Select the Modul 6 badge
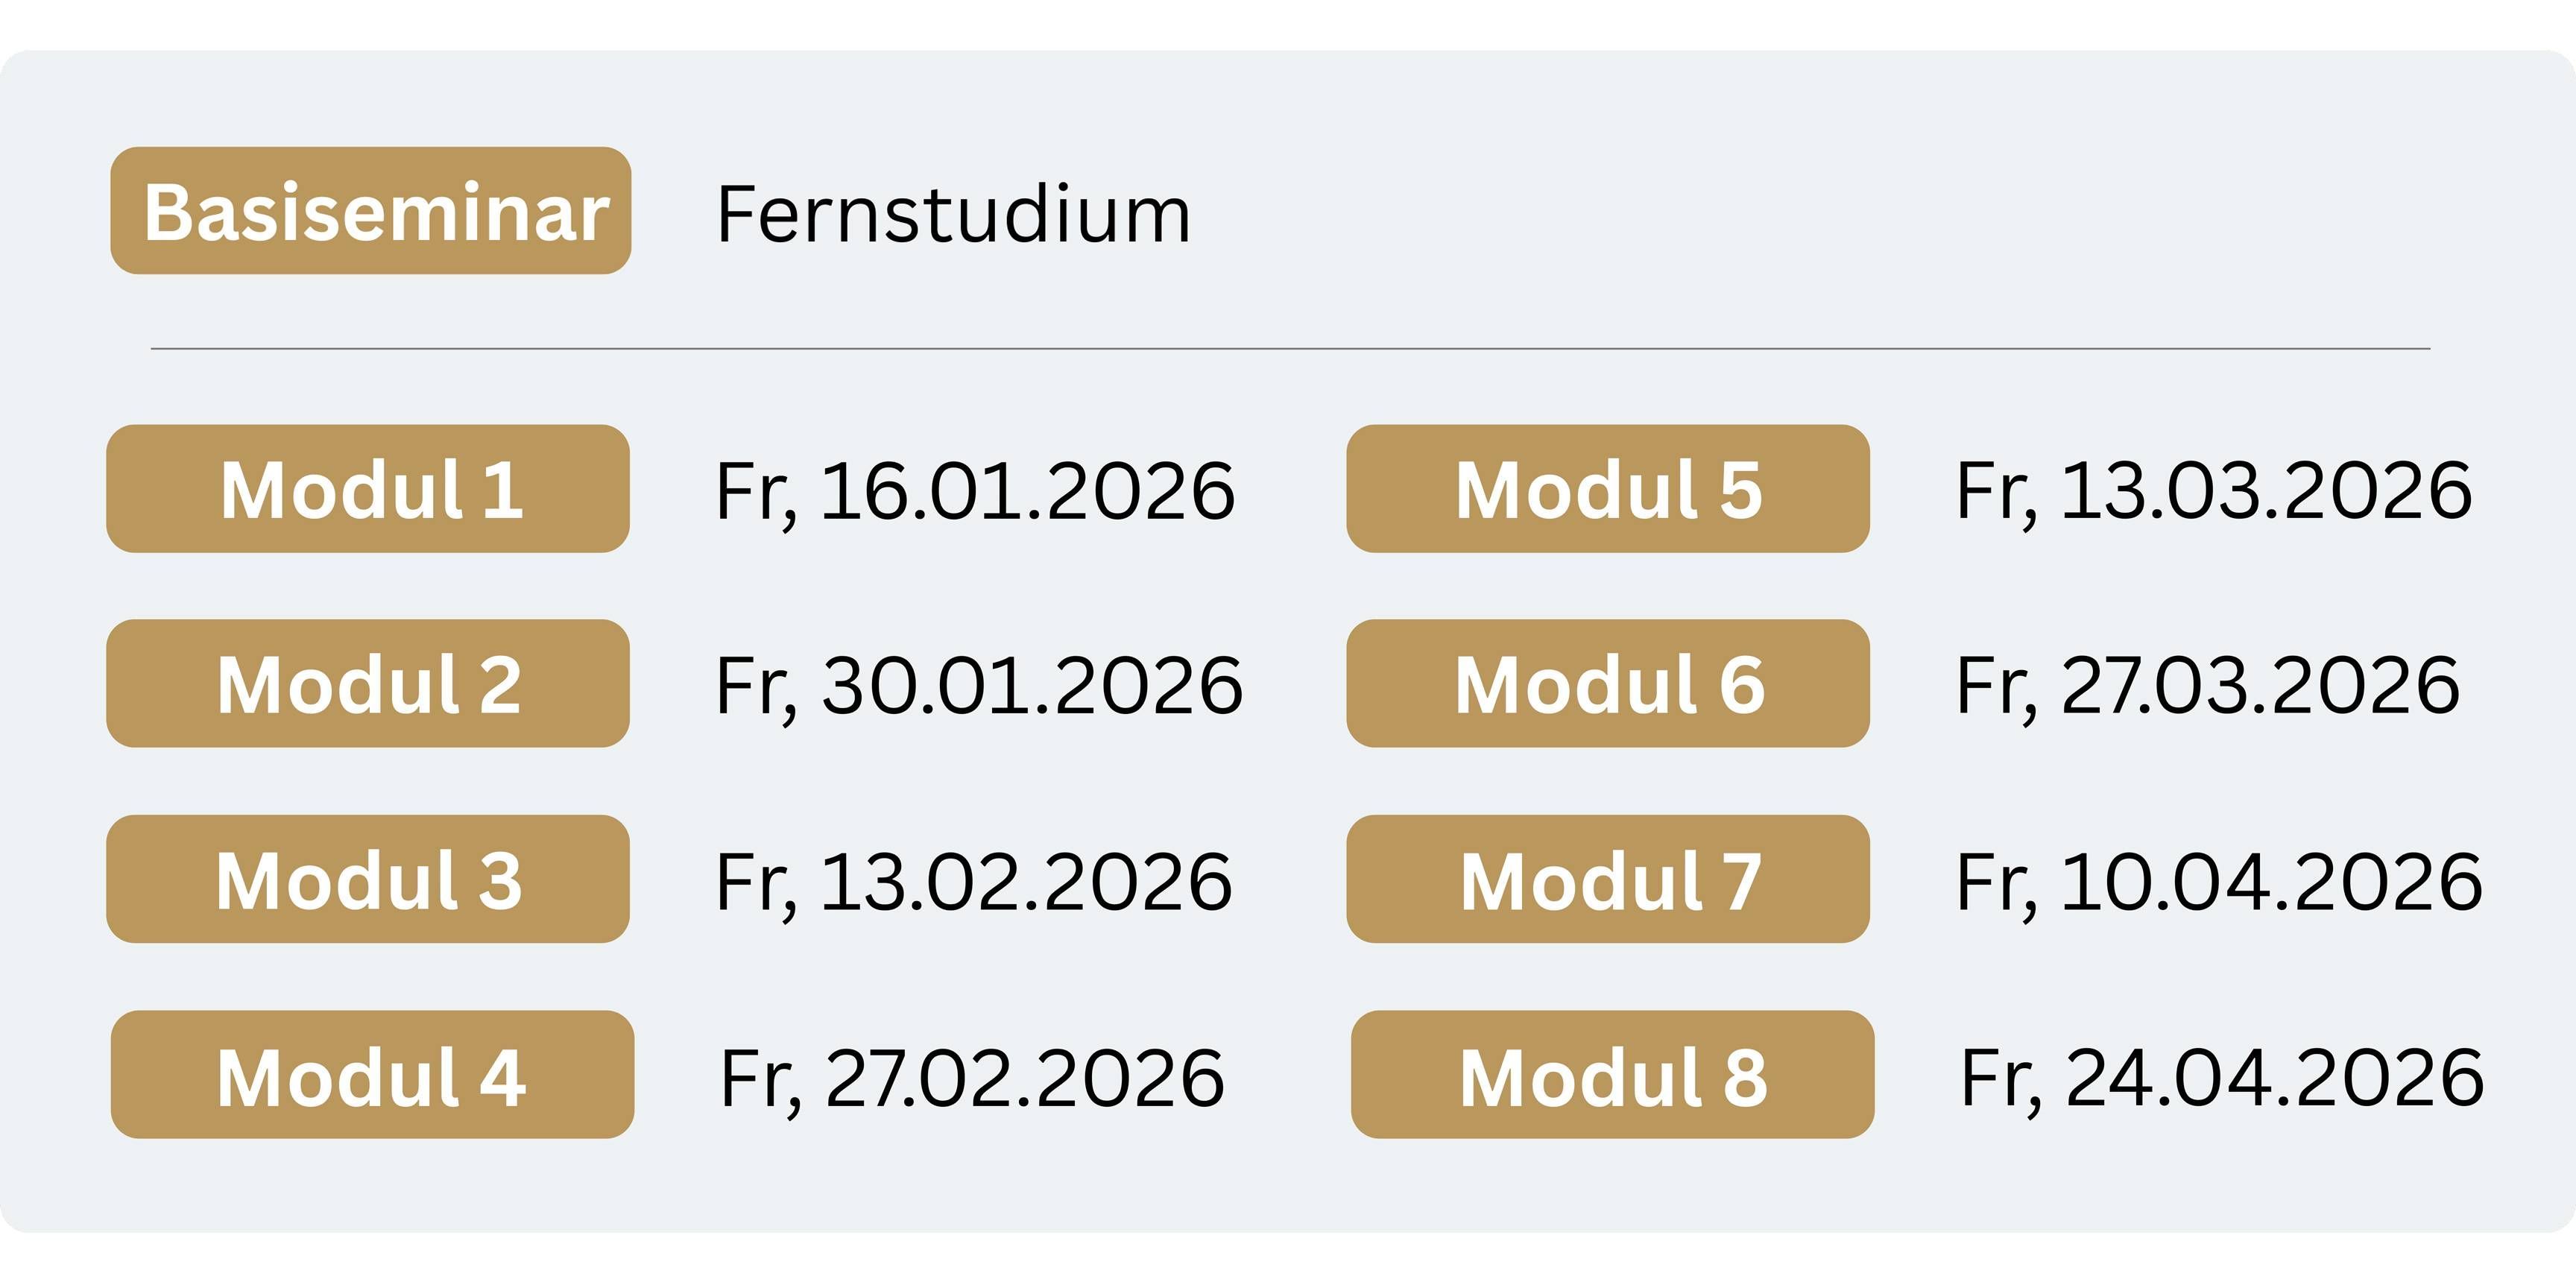This screenshot has height=1282, width=2576. 1608,684
